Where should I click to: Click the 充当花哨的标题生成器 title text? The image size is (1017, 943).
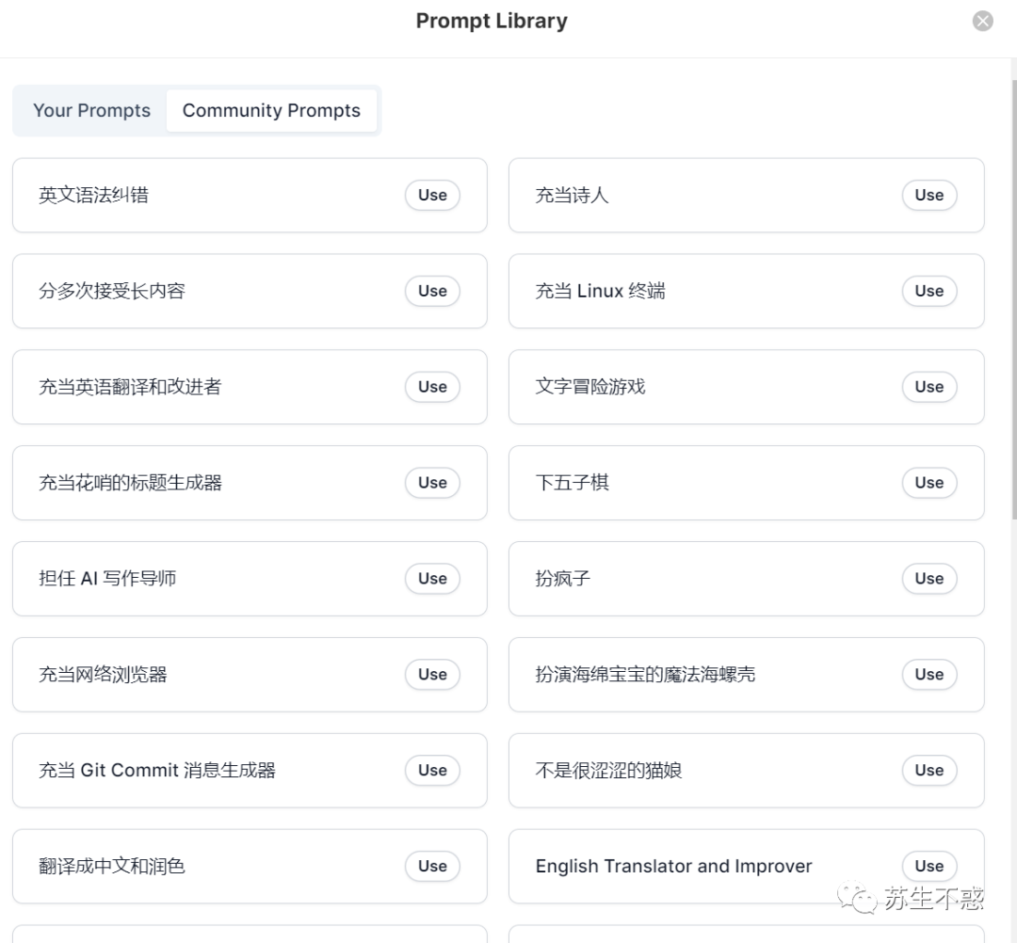point(130,483)
